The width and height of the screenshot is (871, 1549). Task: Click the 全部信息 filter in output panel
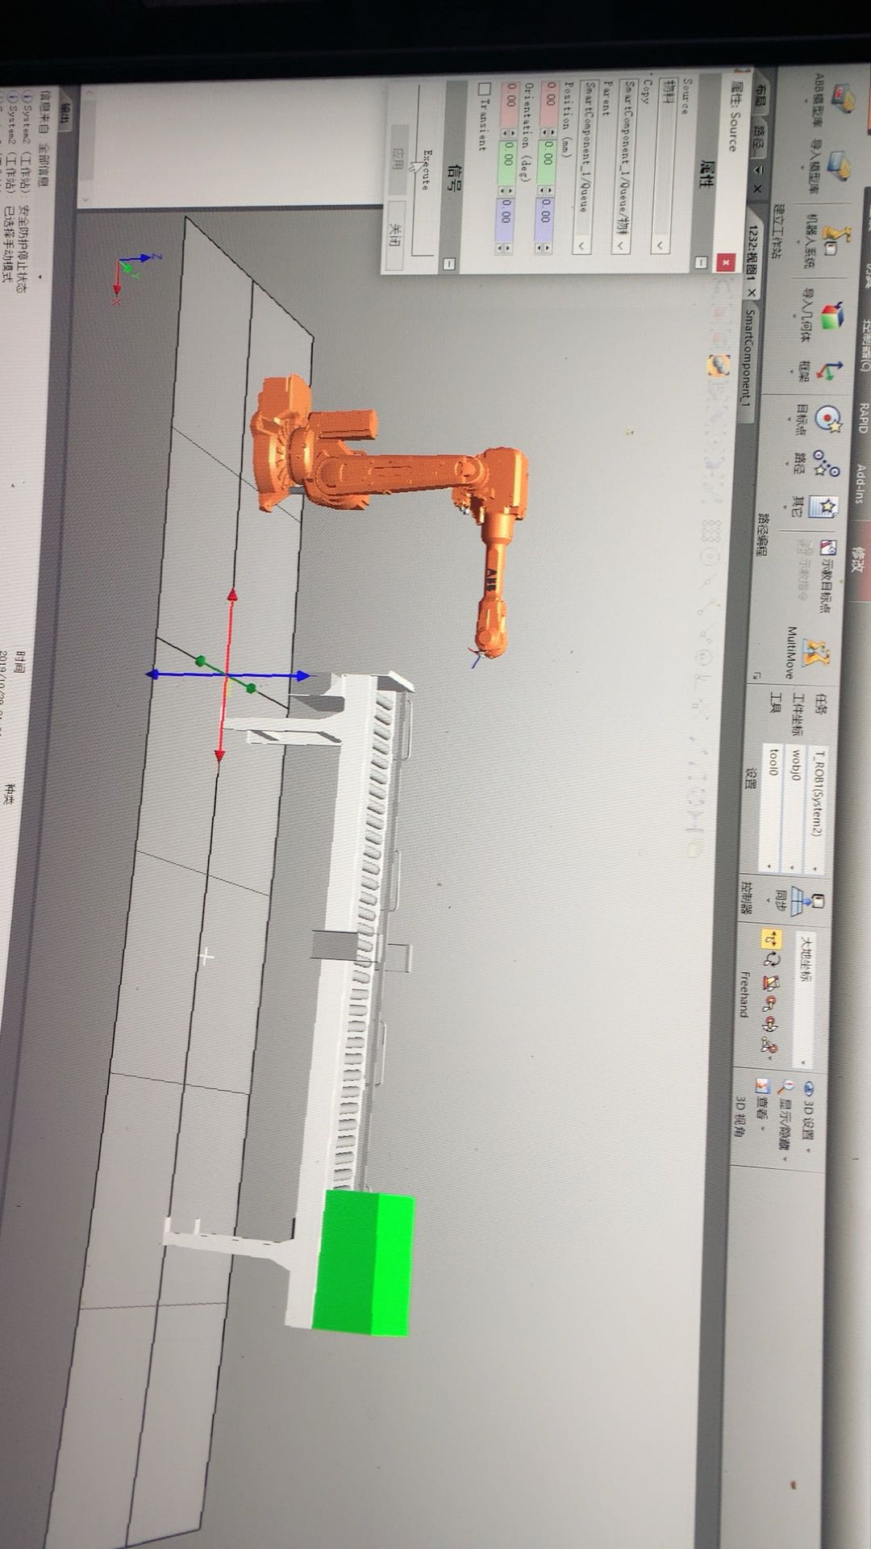pyautogui.click(x=44, y=164)
